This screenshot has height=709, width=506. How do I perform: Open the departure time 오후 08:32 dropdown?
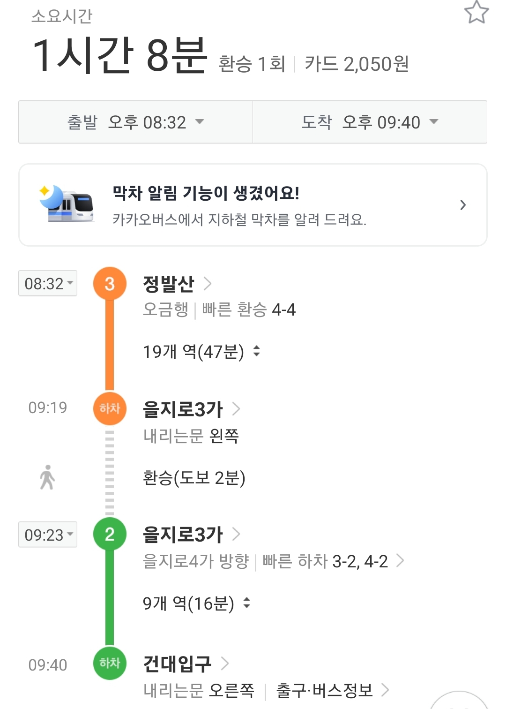(x=136, y=122)
